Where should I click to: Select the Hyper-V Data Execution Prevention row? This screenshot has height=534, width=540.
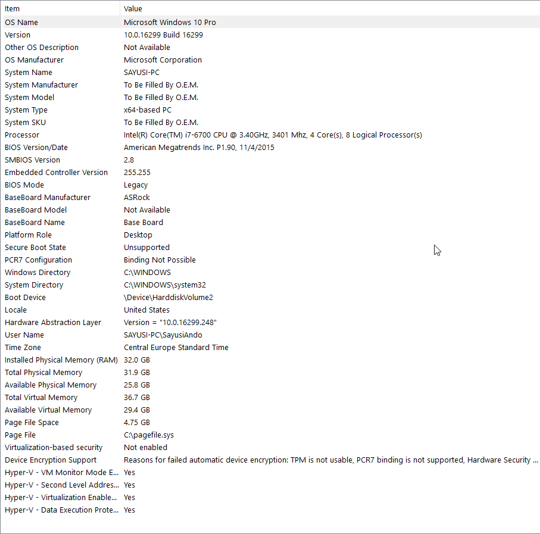271,510
